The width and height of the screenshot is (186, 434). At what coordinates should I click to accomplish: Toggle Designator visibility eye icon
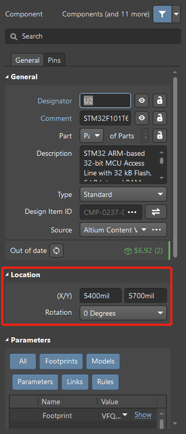(142, 101)
